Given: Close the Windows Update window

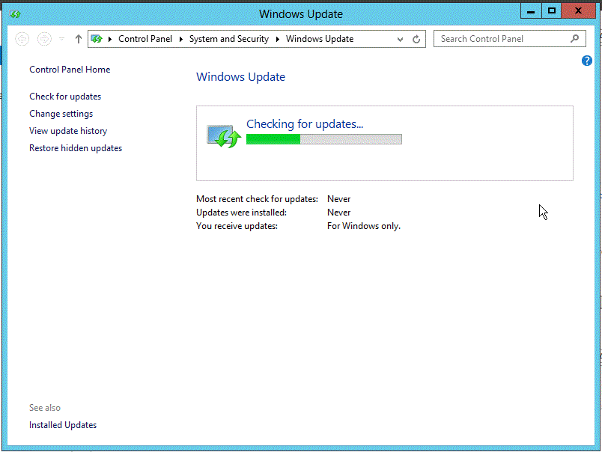Looking at the screenshot, I should [578, 11].
